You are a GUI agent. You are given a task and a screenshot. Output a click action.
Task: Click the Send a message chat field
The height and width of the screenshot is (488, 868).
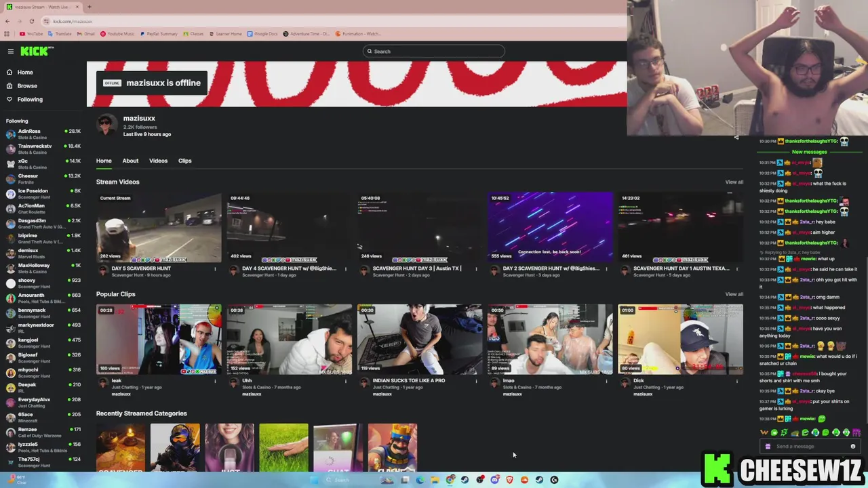(810, 446)
